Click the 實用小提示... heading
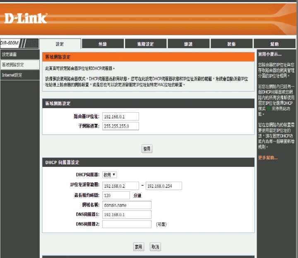The height and width of the screenshot is (258, 298). 270,54
